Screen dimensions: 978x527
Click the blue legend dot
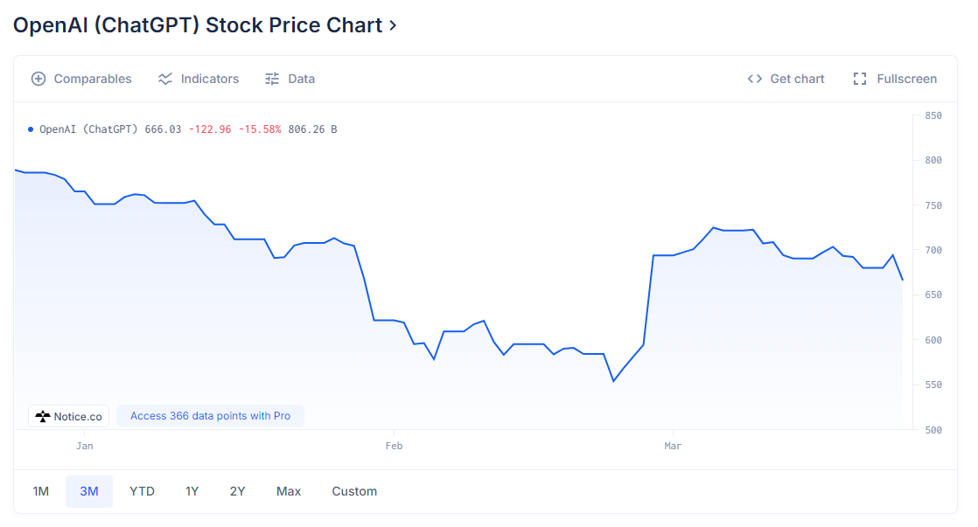pos(31,129)
